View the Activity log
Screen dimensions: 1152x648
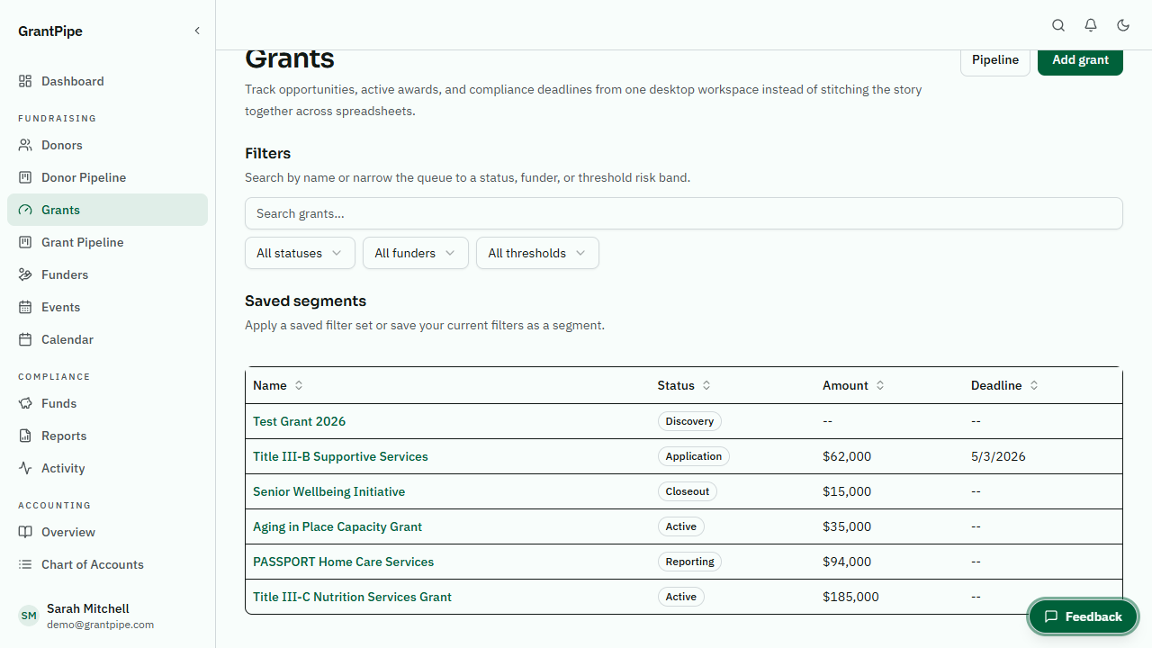pyautogui.click(x=107, y=468)
